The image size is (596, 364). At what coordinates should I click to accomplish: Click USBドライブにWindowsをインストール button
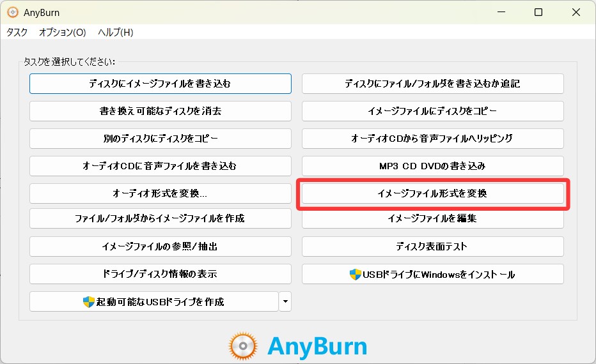click(x=432, y=274)
